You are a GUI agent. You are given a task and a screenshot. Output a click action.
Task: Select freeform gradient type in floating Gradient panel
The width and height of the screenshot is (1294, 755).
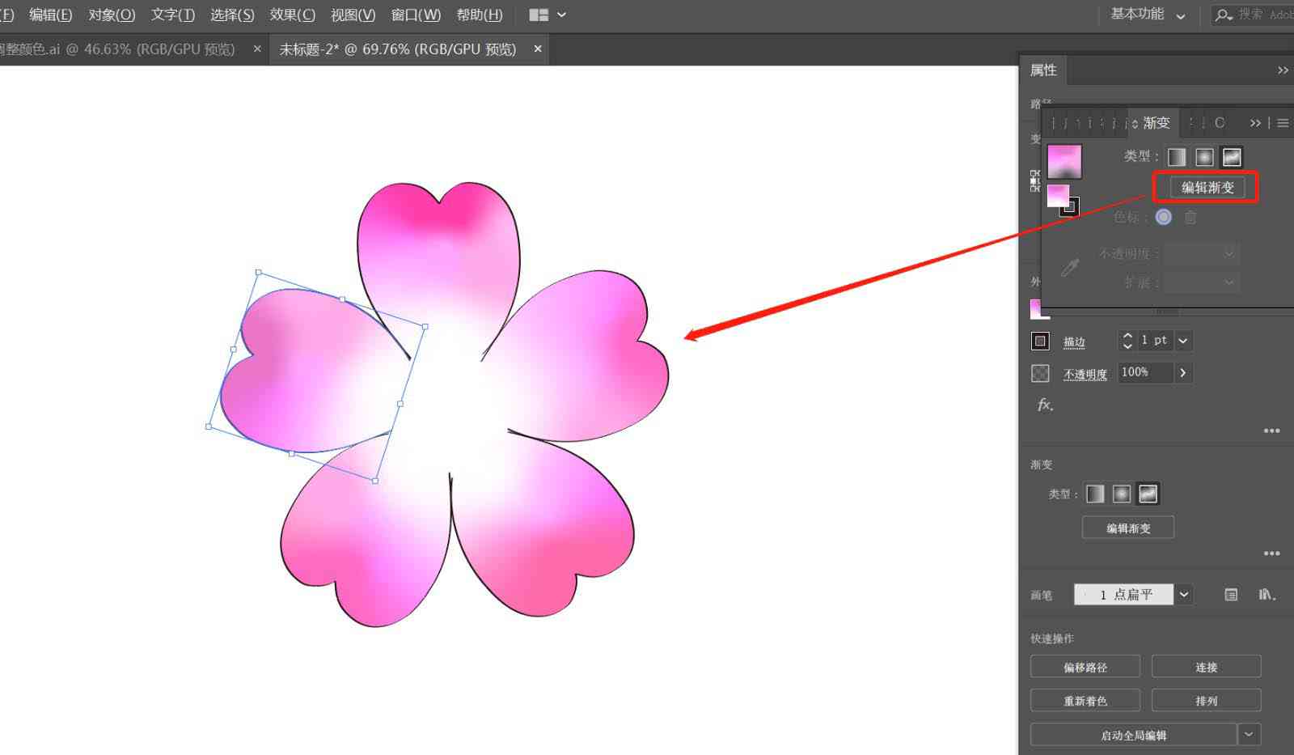coord(1232,157)
